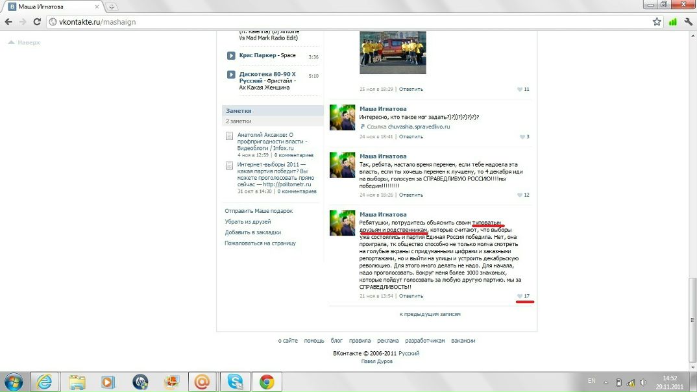The width and height of the screenshot is (697, 392).
Task: Open the помощь footer link
Action: 314,341
